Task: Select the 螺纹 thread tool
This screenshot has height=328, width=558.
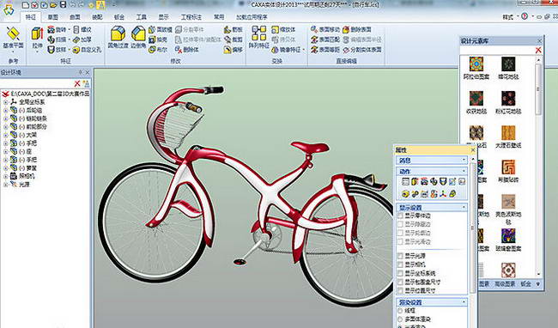Action: pos(82,29)
